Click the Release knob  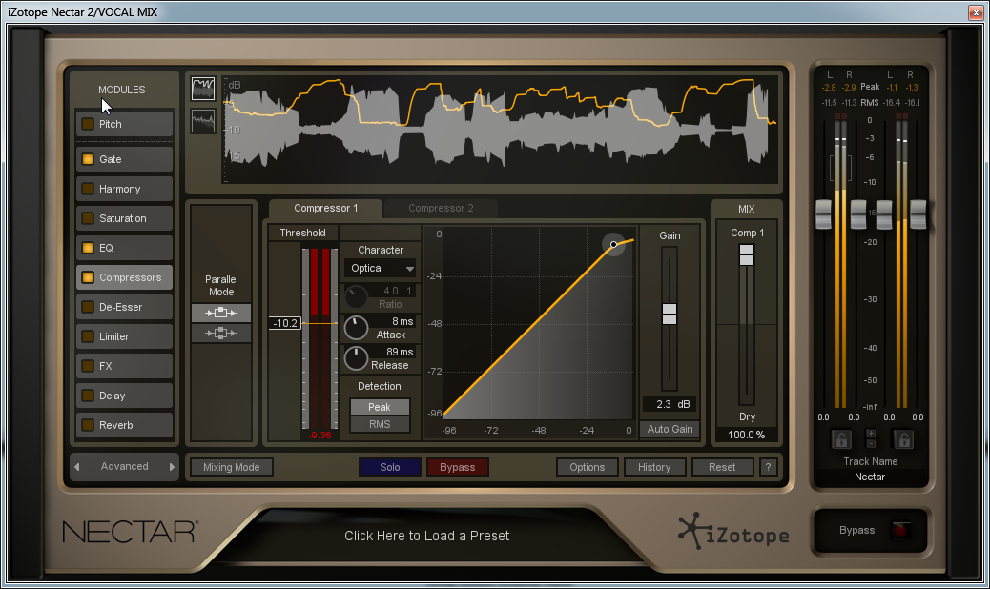coord(356,358)
